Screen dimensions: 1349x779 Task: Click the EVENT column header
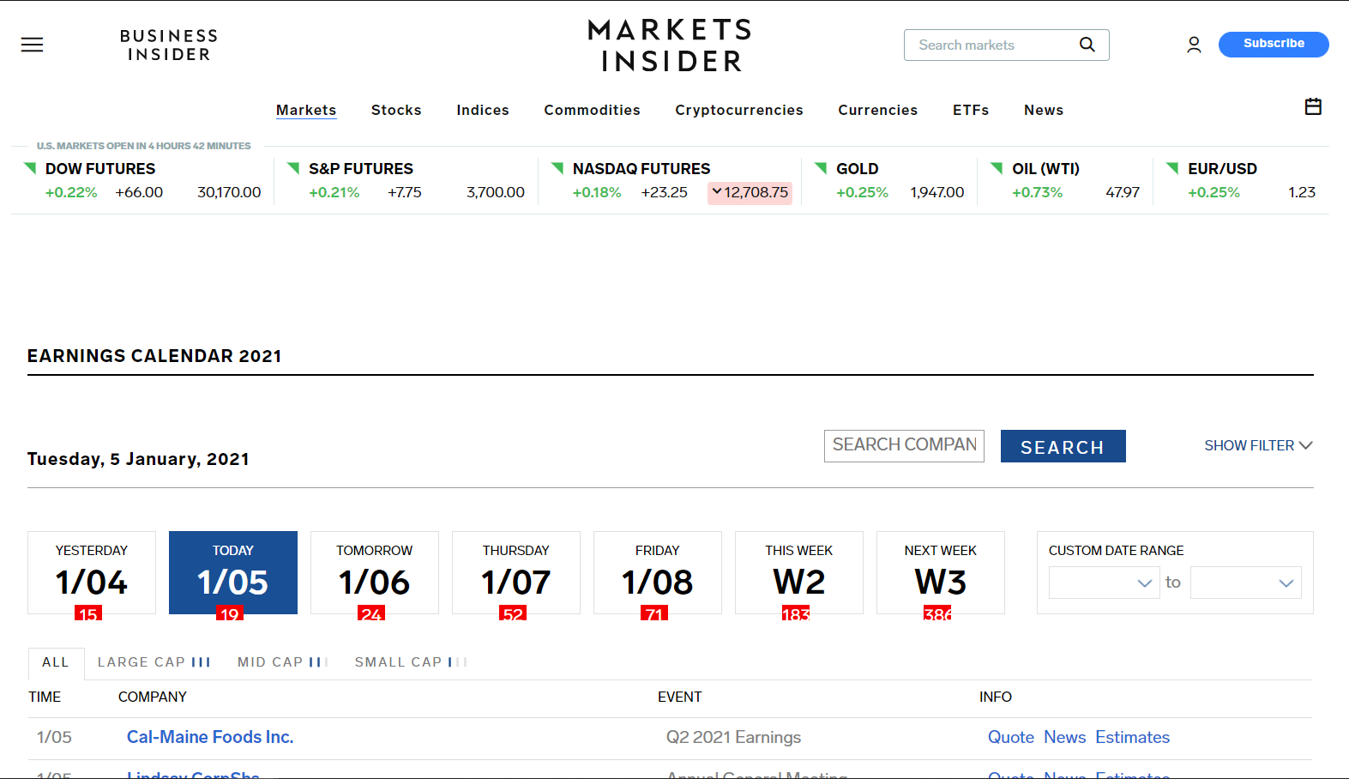(680, 697)
